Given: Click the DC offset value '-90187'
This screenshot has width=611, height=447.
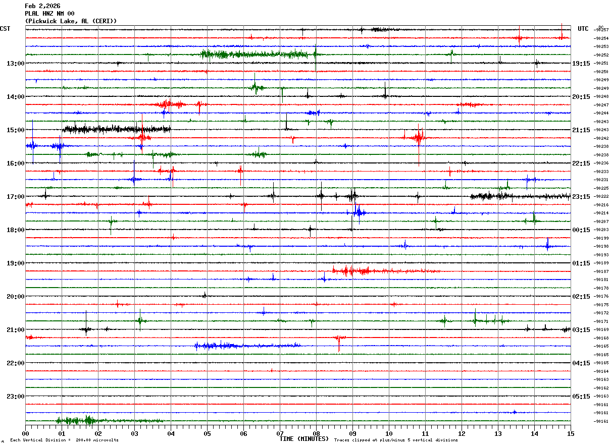Looking at the screenshot, I should tap(601, 271).
